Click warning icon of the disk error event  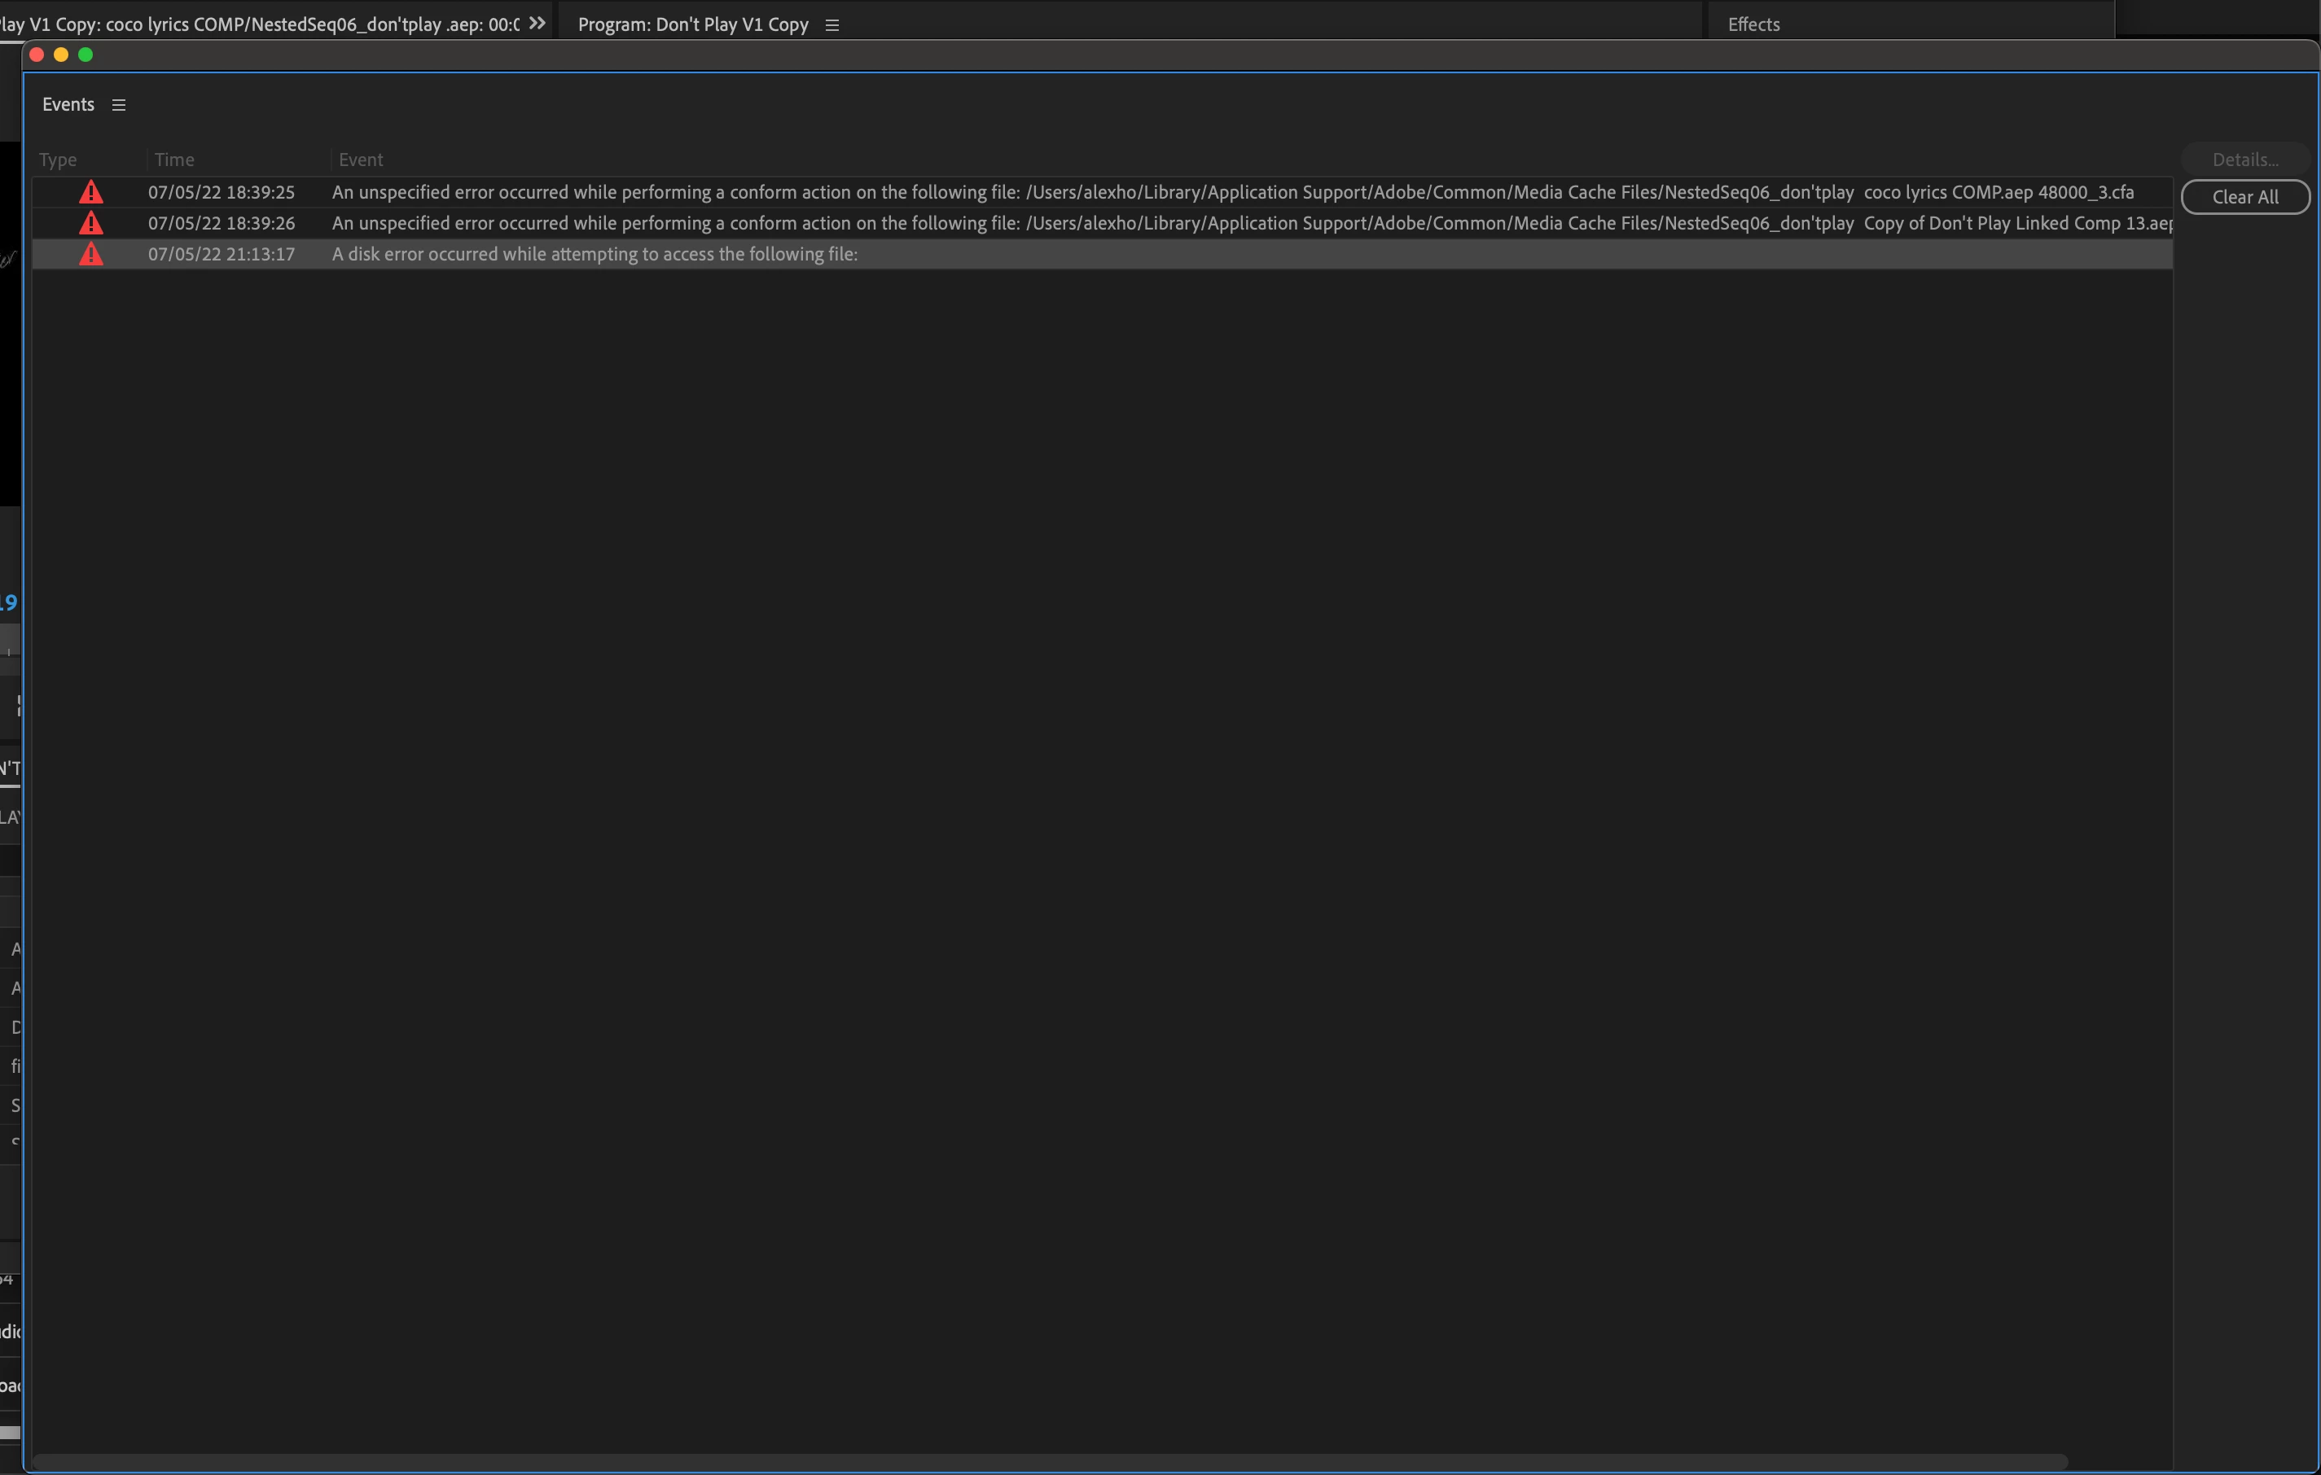[90, 254]
